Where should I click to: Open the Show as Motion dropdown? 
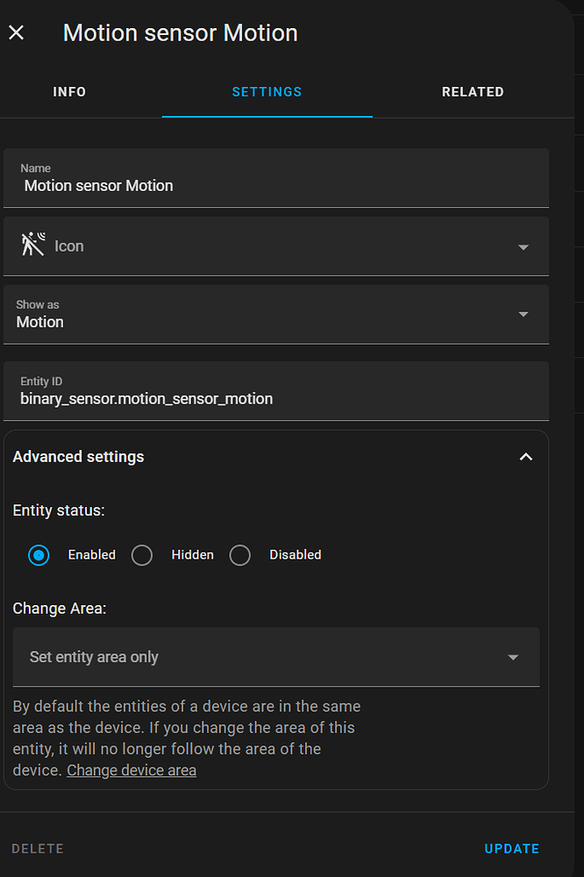pyautogui.click(x=263, y=315)
